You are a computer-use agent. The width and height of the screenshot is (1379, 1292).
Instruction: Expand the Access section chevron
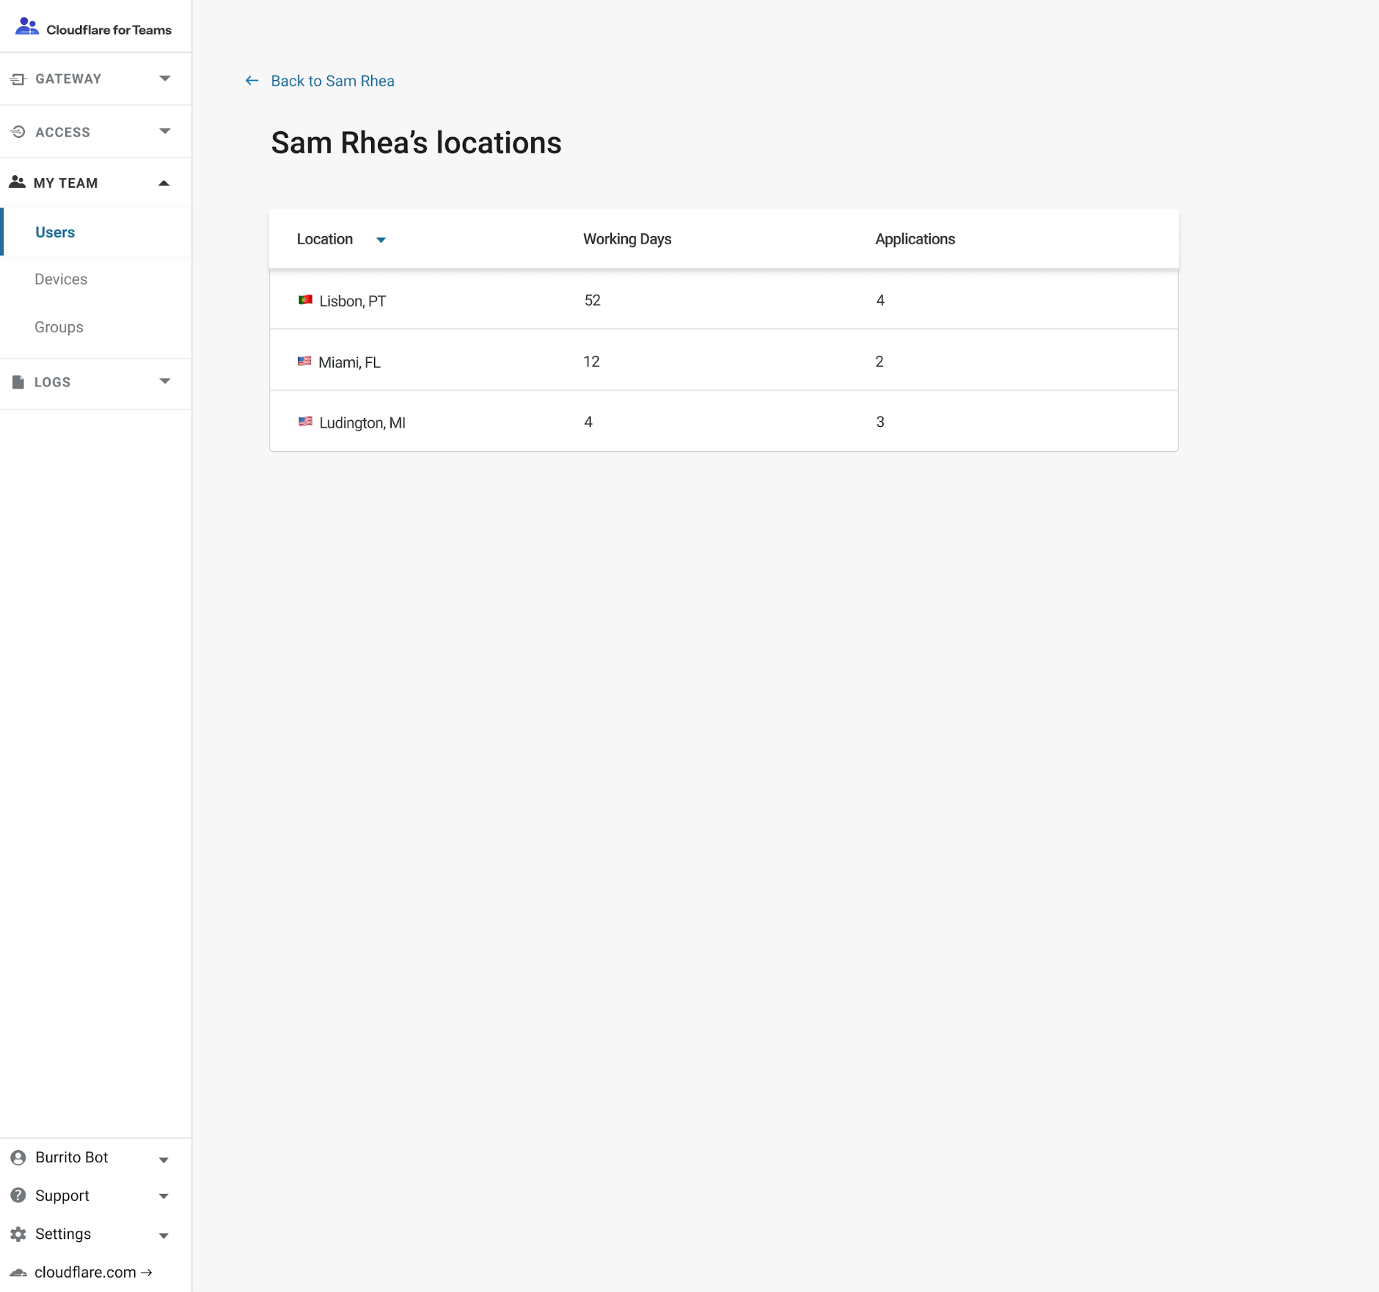[165, 131]
